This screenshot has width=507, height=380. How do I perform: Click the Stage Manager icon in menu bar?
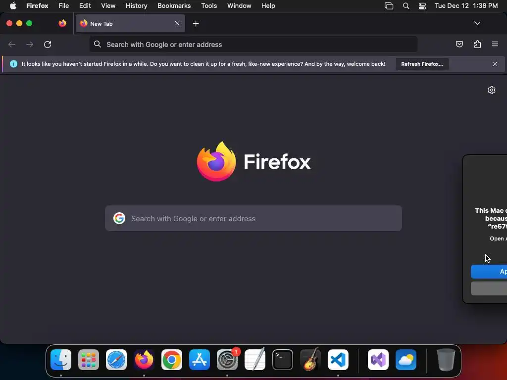(x=389, y=6)
